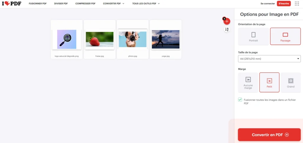Choose Grand margin option
The width and height of the screenshot is (303, 143).
[291, 82]
